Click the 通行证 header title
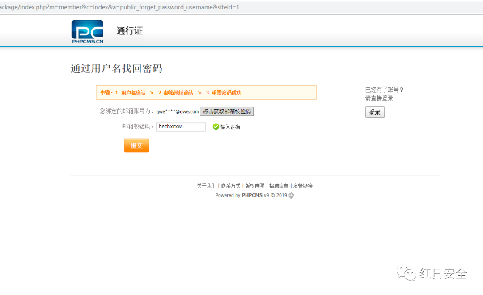 click(130, 31)
